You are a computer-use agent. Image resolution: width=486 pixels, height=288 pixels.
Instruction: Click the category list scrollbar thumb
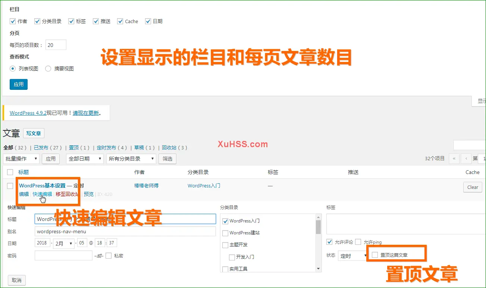click(x=318, y=227)
